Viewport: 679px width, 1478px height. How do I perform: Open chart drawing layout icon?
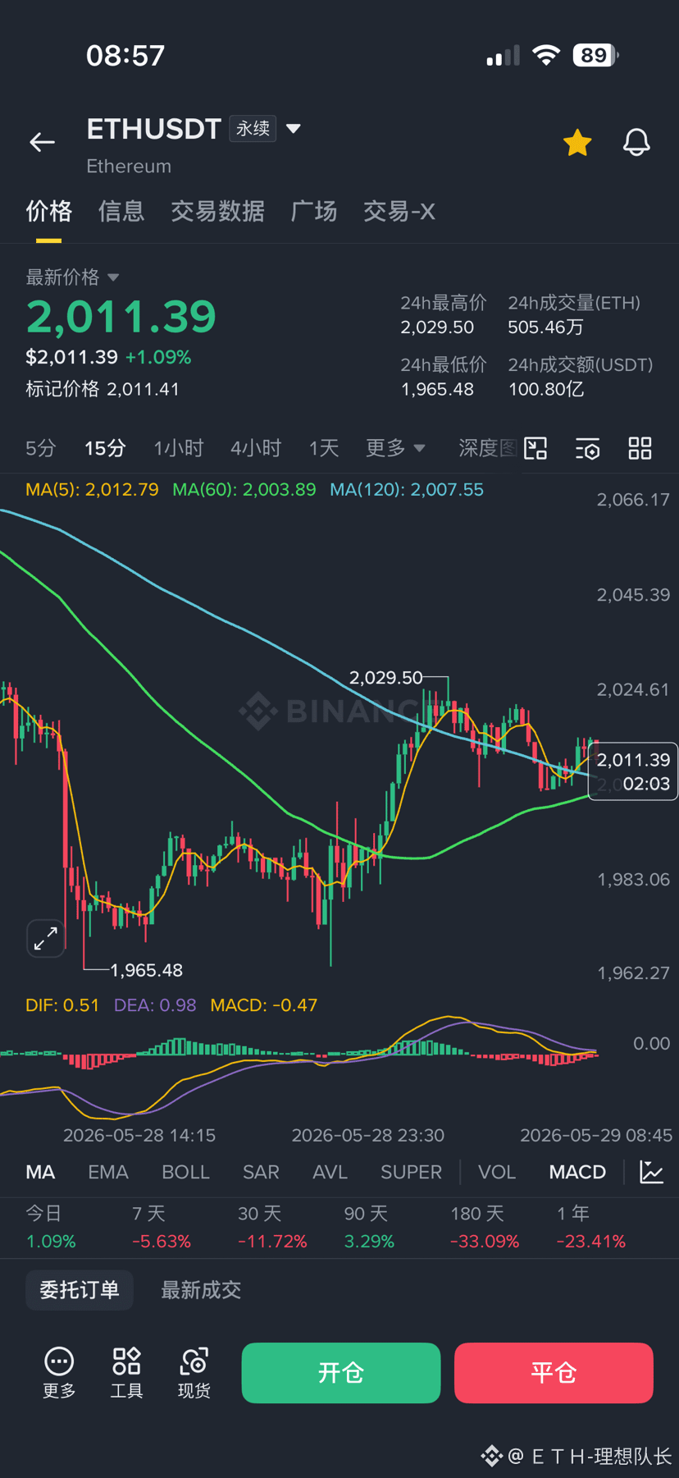pyautogui.click(x=535, y=448)
